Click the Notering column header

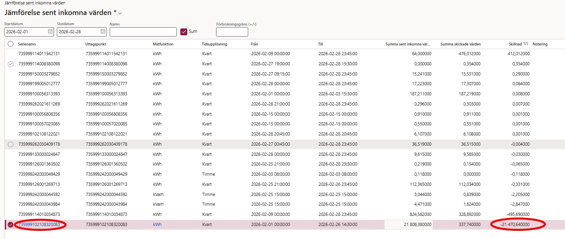point(540,44)
